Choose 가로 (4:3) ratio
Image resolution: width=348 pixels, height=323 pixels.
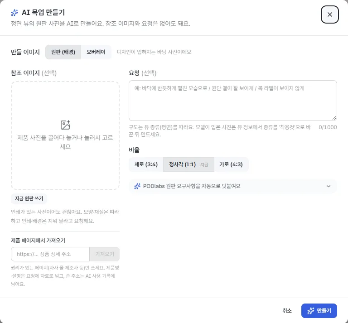click(231, 164)
